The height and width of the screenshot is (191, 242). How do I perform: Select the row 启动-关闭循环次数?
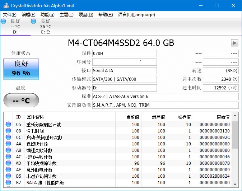(x=118, y=137)
